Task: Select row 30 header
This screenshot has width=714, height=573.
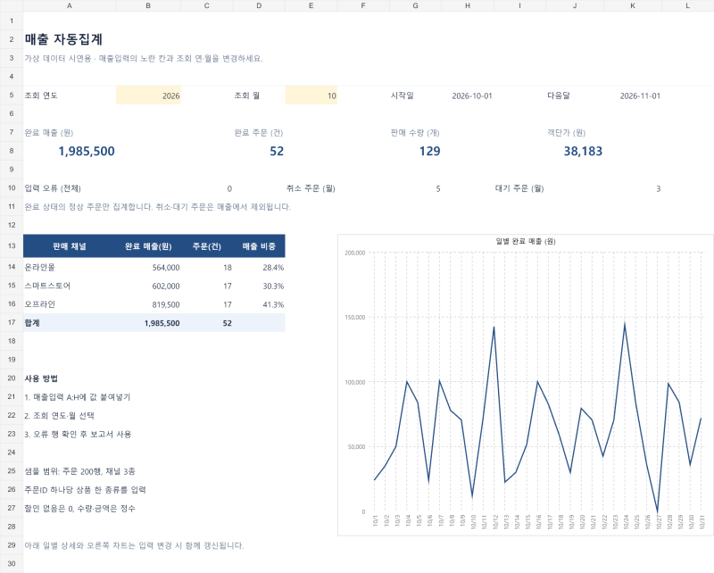Action: coord(12,563)
